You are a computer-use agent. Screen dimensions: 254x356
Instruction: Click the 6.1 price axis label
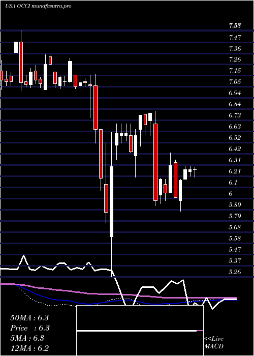[234, 182]
